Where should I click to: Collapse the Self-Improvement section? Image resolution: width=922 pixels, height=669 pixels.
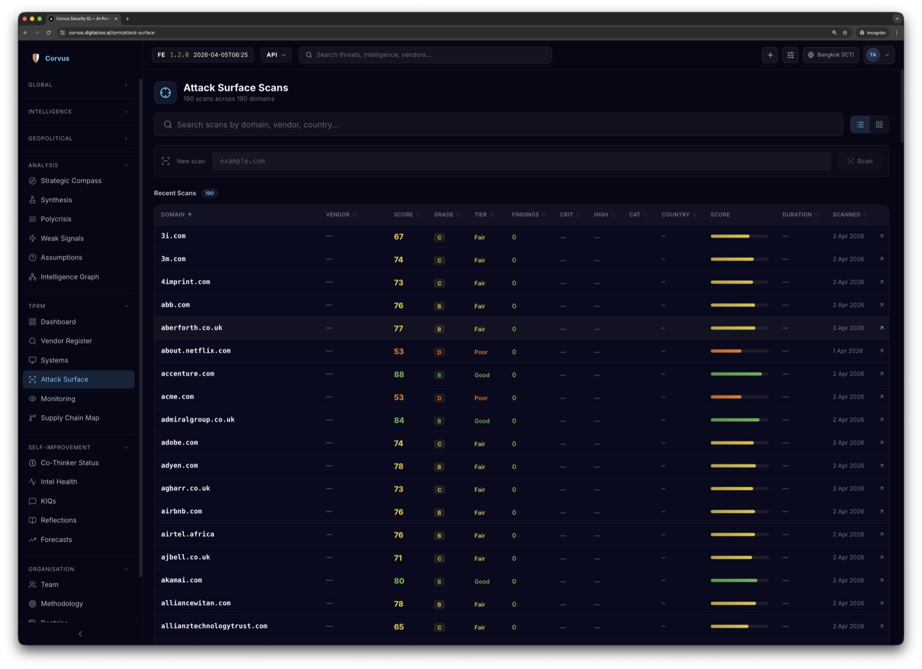tap(78, 447)
